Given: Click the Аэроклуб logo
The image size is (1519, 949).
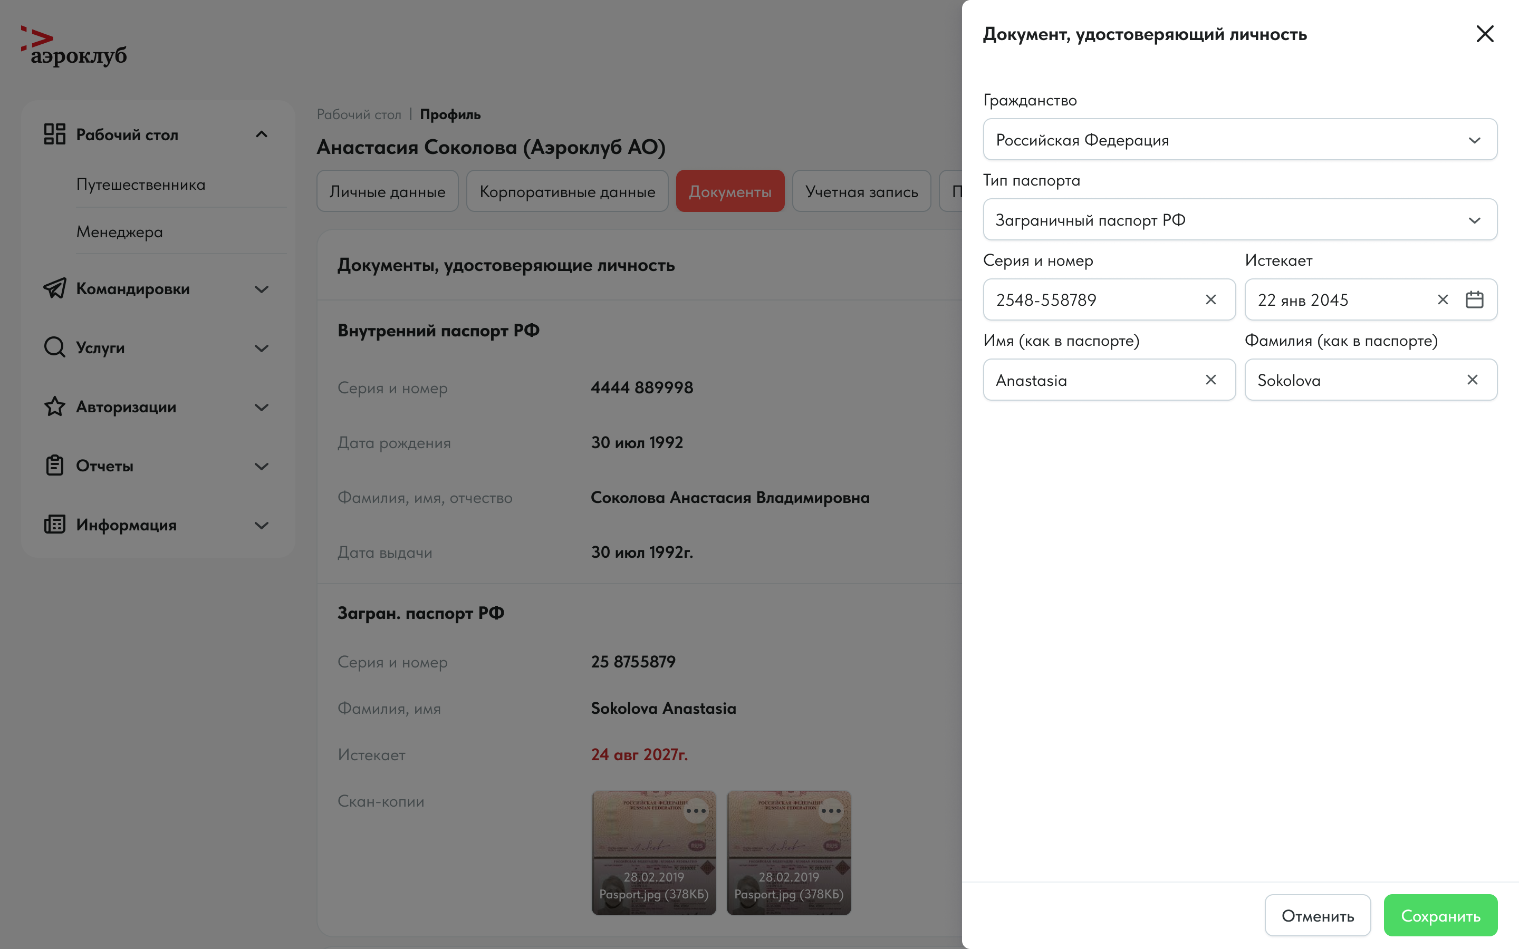Looking at the screenshot, I should click(74, 46).
